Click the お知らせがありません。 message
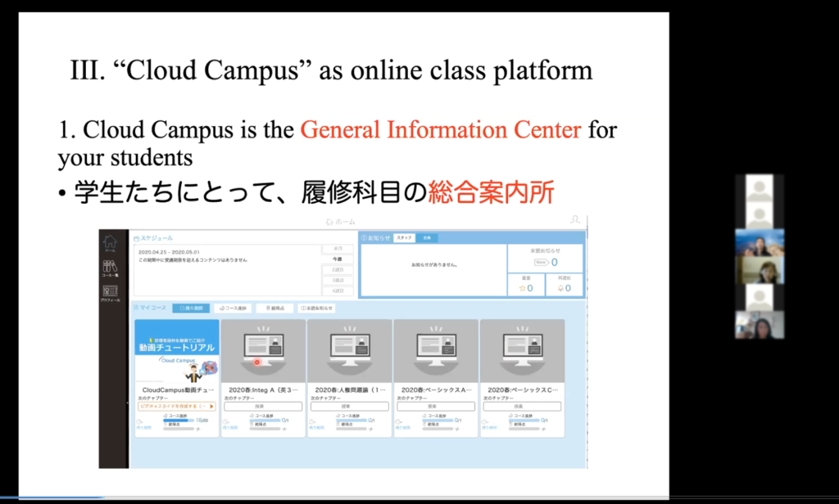 [434, 265]
